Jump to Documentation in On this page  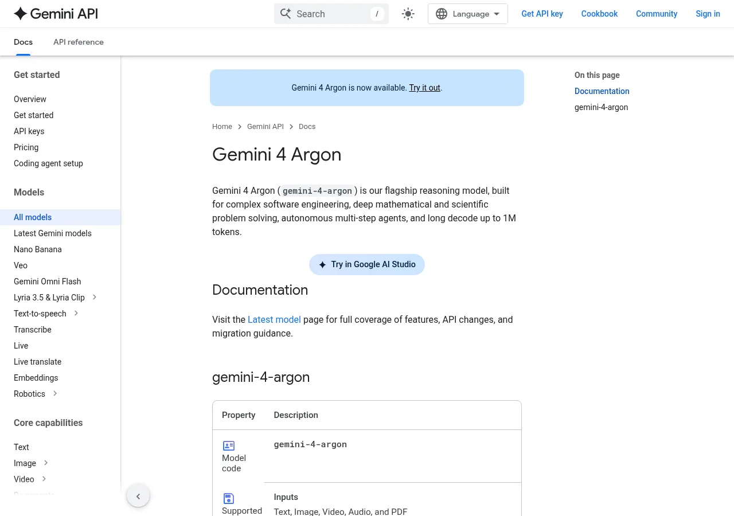tap(602, 91)
